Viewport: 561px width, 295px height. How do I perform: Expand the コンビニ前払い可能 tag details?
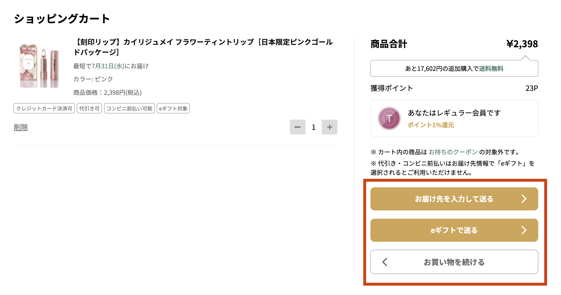tap(129, 108)
